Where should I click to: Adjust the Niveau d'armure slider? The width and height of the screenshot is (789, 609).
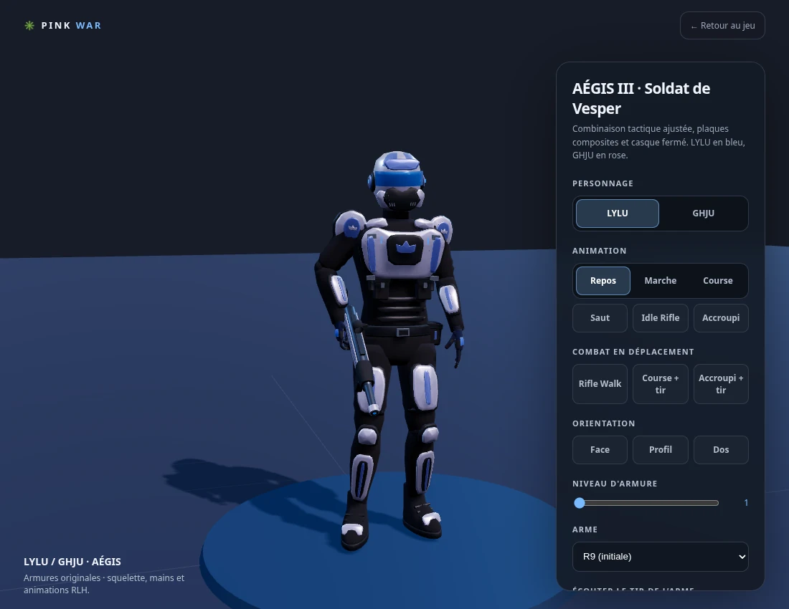click(x=646, y=503)
